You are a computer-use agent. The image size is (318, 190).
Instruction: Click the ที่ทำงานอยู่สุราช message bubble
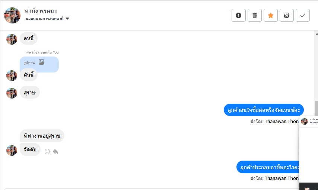click(42, 136)
